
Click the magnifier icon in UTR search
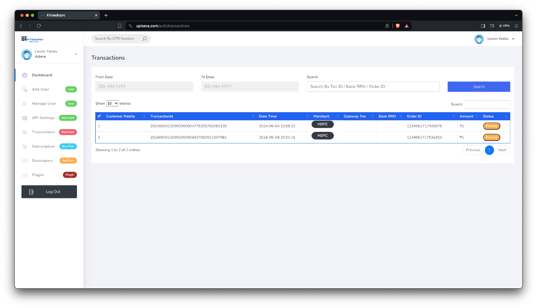(145, 39)
